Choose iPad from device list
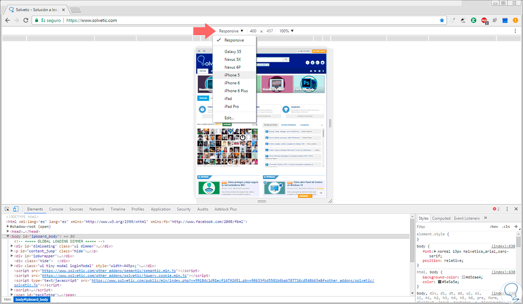This screenshot has width=523, height=304. pos(234,99)
